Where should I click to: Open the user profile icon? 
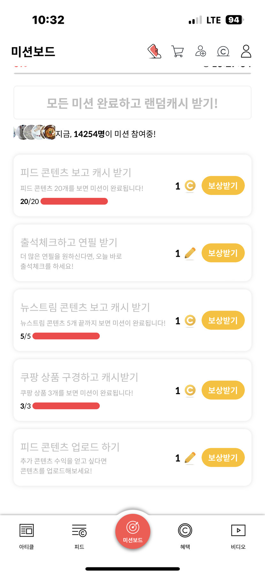click(x=246, y=51)
